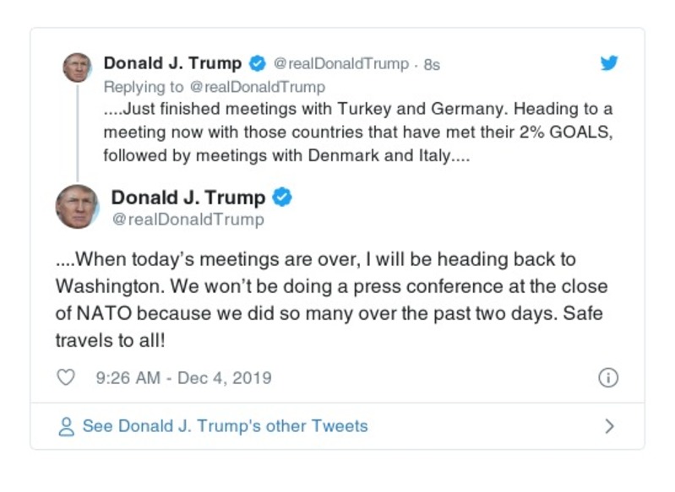This screenshot has width=675, height=492.
Task: Click the verified badge in the reply tweet header
Action: tap(257, 64)
